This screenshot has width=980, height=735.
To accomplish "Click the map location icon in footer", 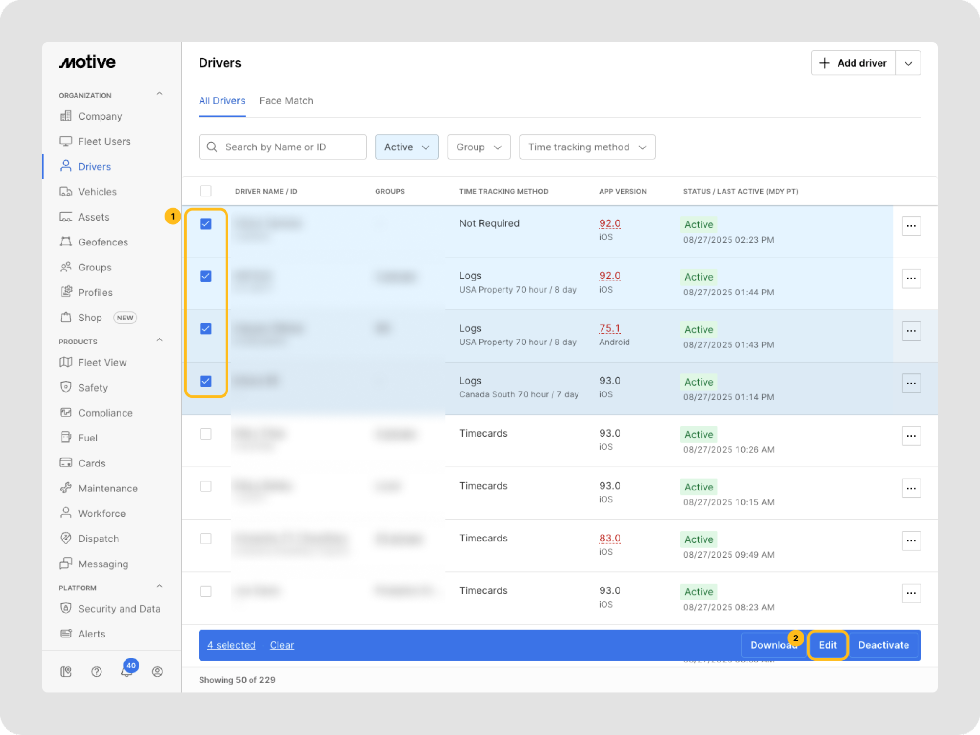I will [66, 671].
